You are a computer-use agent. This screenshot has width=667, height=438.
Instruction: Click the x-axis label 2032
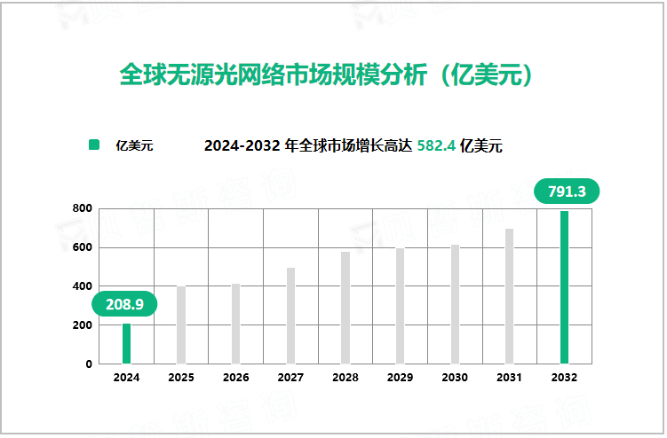[564, 377]
